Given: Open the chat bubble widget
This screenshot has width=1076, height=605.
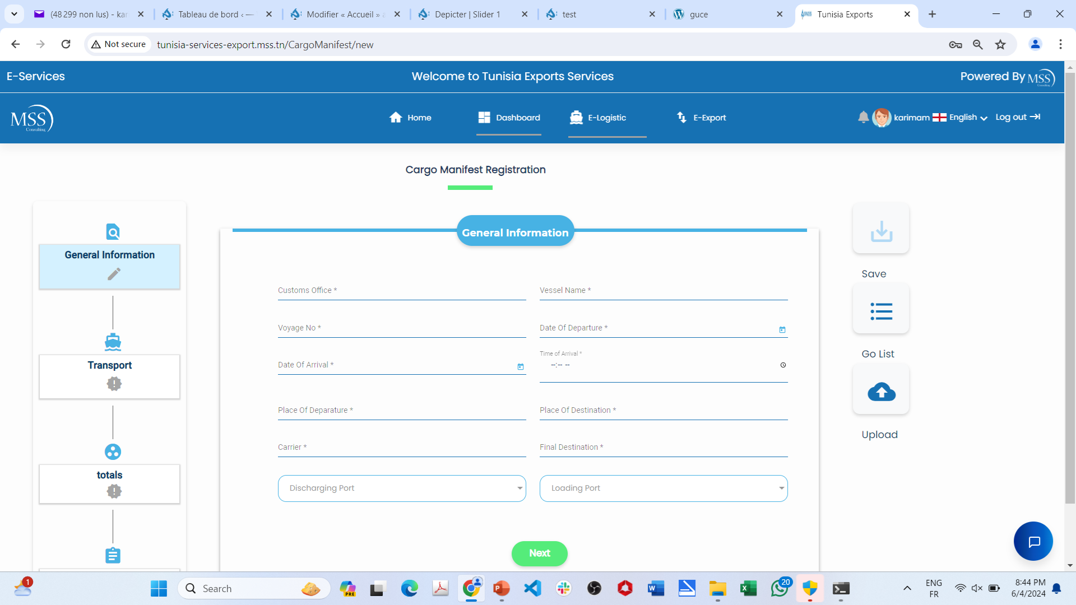Looking at the screenshot, I should coord(1033,541).
